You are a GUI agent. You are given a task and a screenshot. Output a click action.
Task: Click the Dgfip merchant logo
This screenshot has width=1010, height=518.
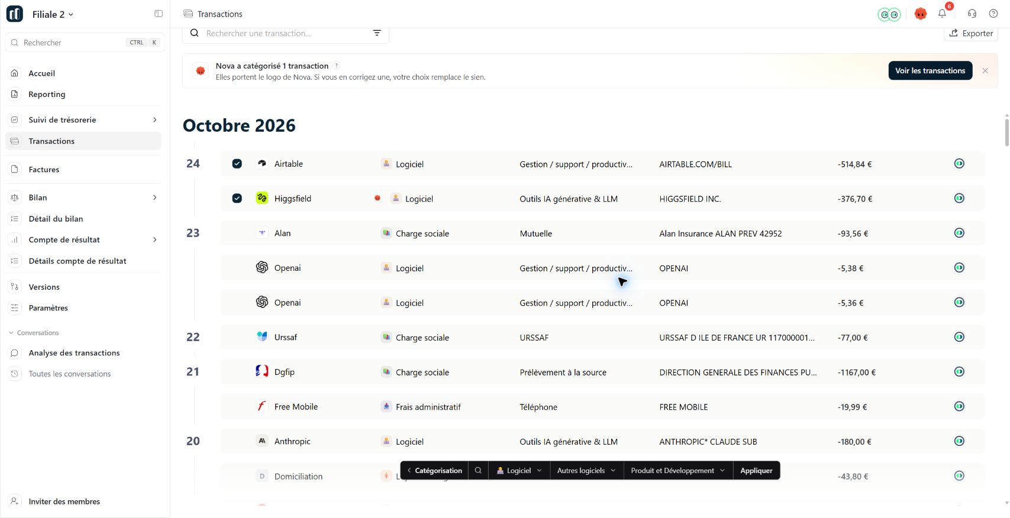point(262,371)
